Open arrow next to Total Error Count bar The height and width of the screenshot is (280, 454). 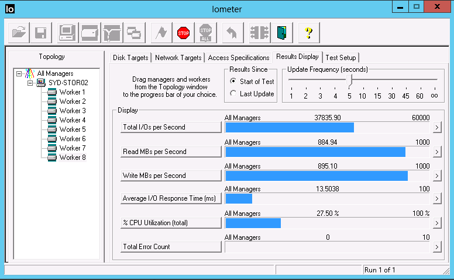[437, 247]
